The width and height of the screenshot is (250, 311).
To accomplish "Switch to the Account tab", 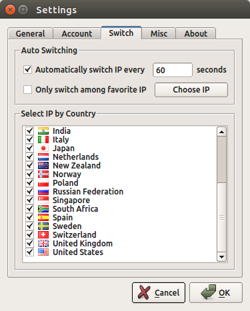I will point(77,33).
